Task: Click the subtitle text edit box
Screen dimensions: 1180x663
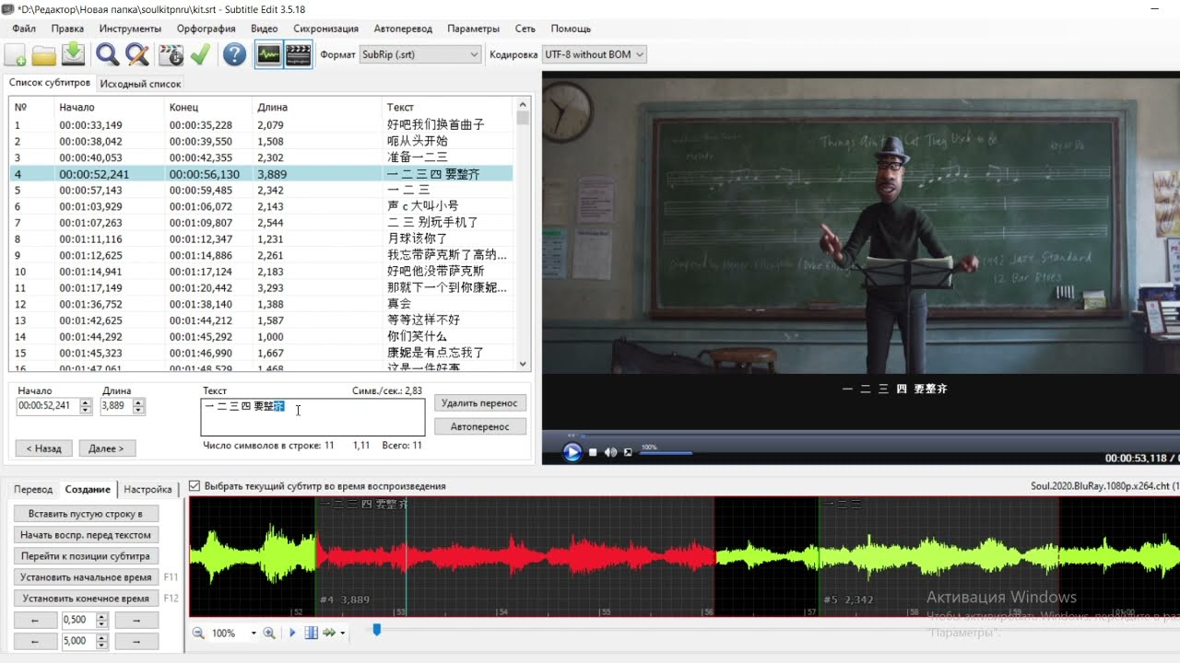Action: coord(313,417)
